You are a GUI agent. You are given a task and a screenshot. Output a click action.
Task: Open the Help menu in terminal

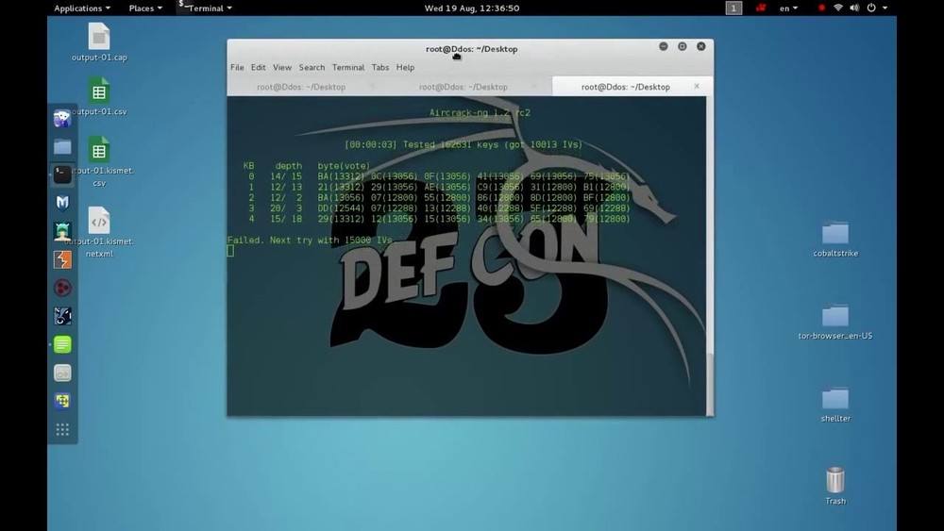pos(405,67)
